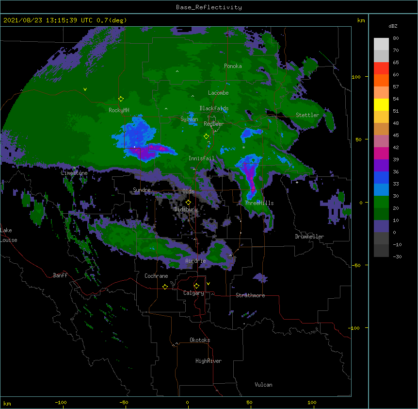This screenshot has height=409, width=418.
Task: Click the Sundre town label
Action: click(142, 190)
